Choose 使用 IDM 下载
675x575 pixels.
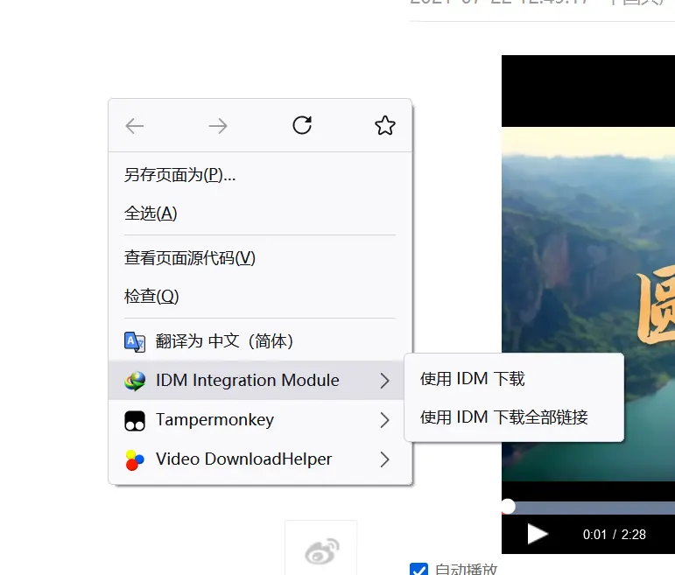[x=514, y=379]
